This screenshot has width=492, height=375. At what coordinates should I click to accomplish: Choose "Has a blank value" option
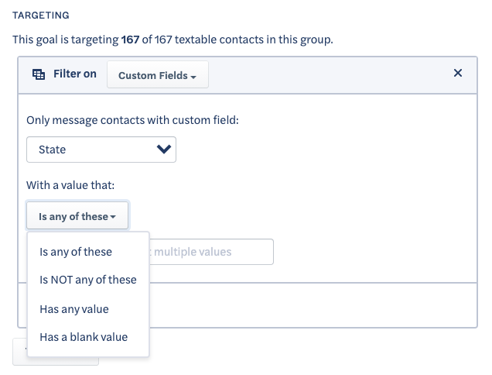pyautogui.click(x=84, y=337)
